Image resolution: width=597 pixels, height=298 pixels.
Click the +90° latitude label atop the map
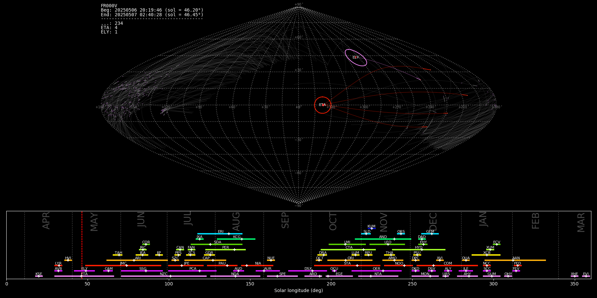(x=299, y=5)
